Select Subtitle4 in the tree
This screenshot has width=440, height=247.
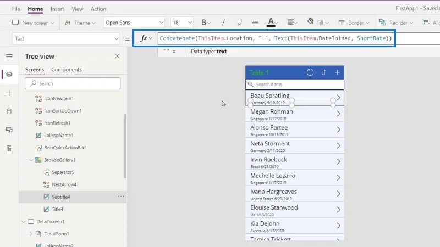click(x=61, y=197)
